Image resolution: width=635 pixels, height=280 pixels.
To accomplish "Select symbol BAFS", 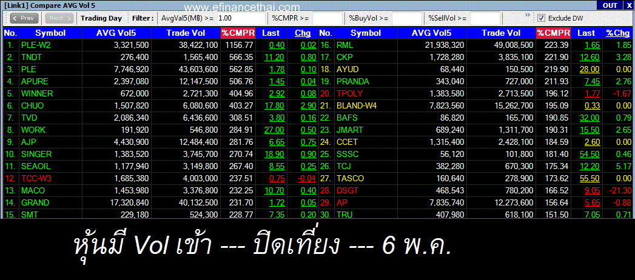I will pos(347,118).
